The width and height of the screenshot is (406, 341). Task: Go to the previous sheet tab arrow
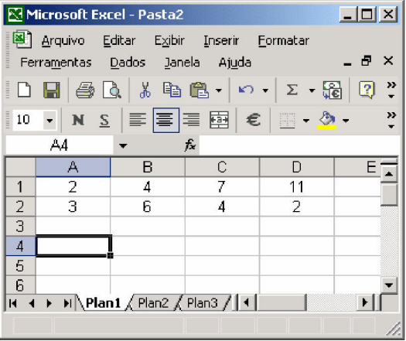pyautogui.click(x=32, y=303)
